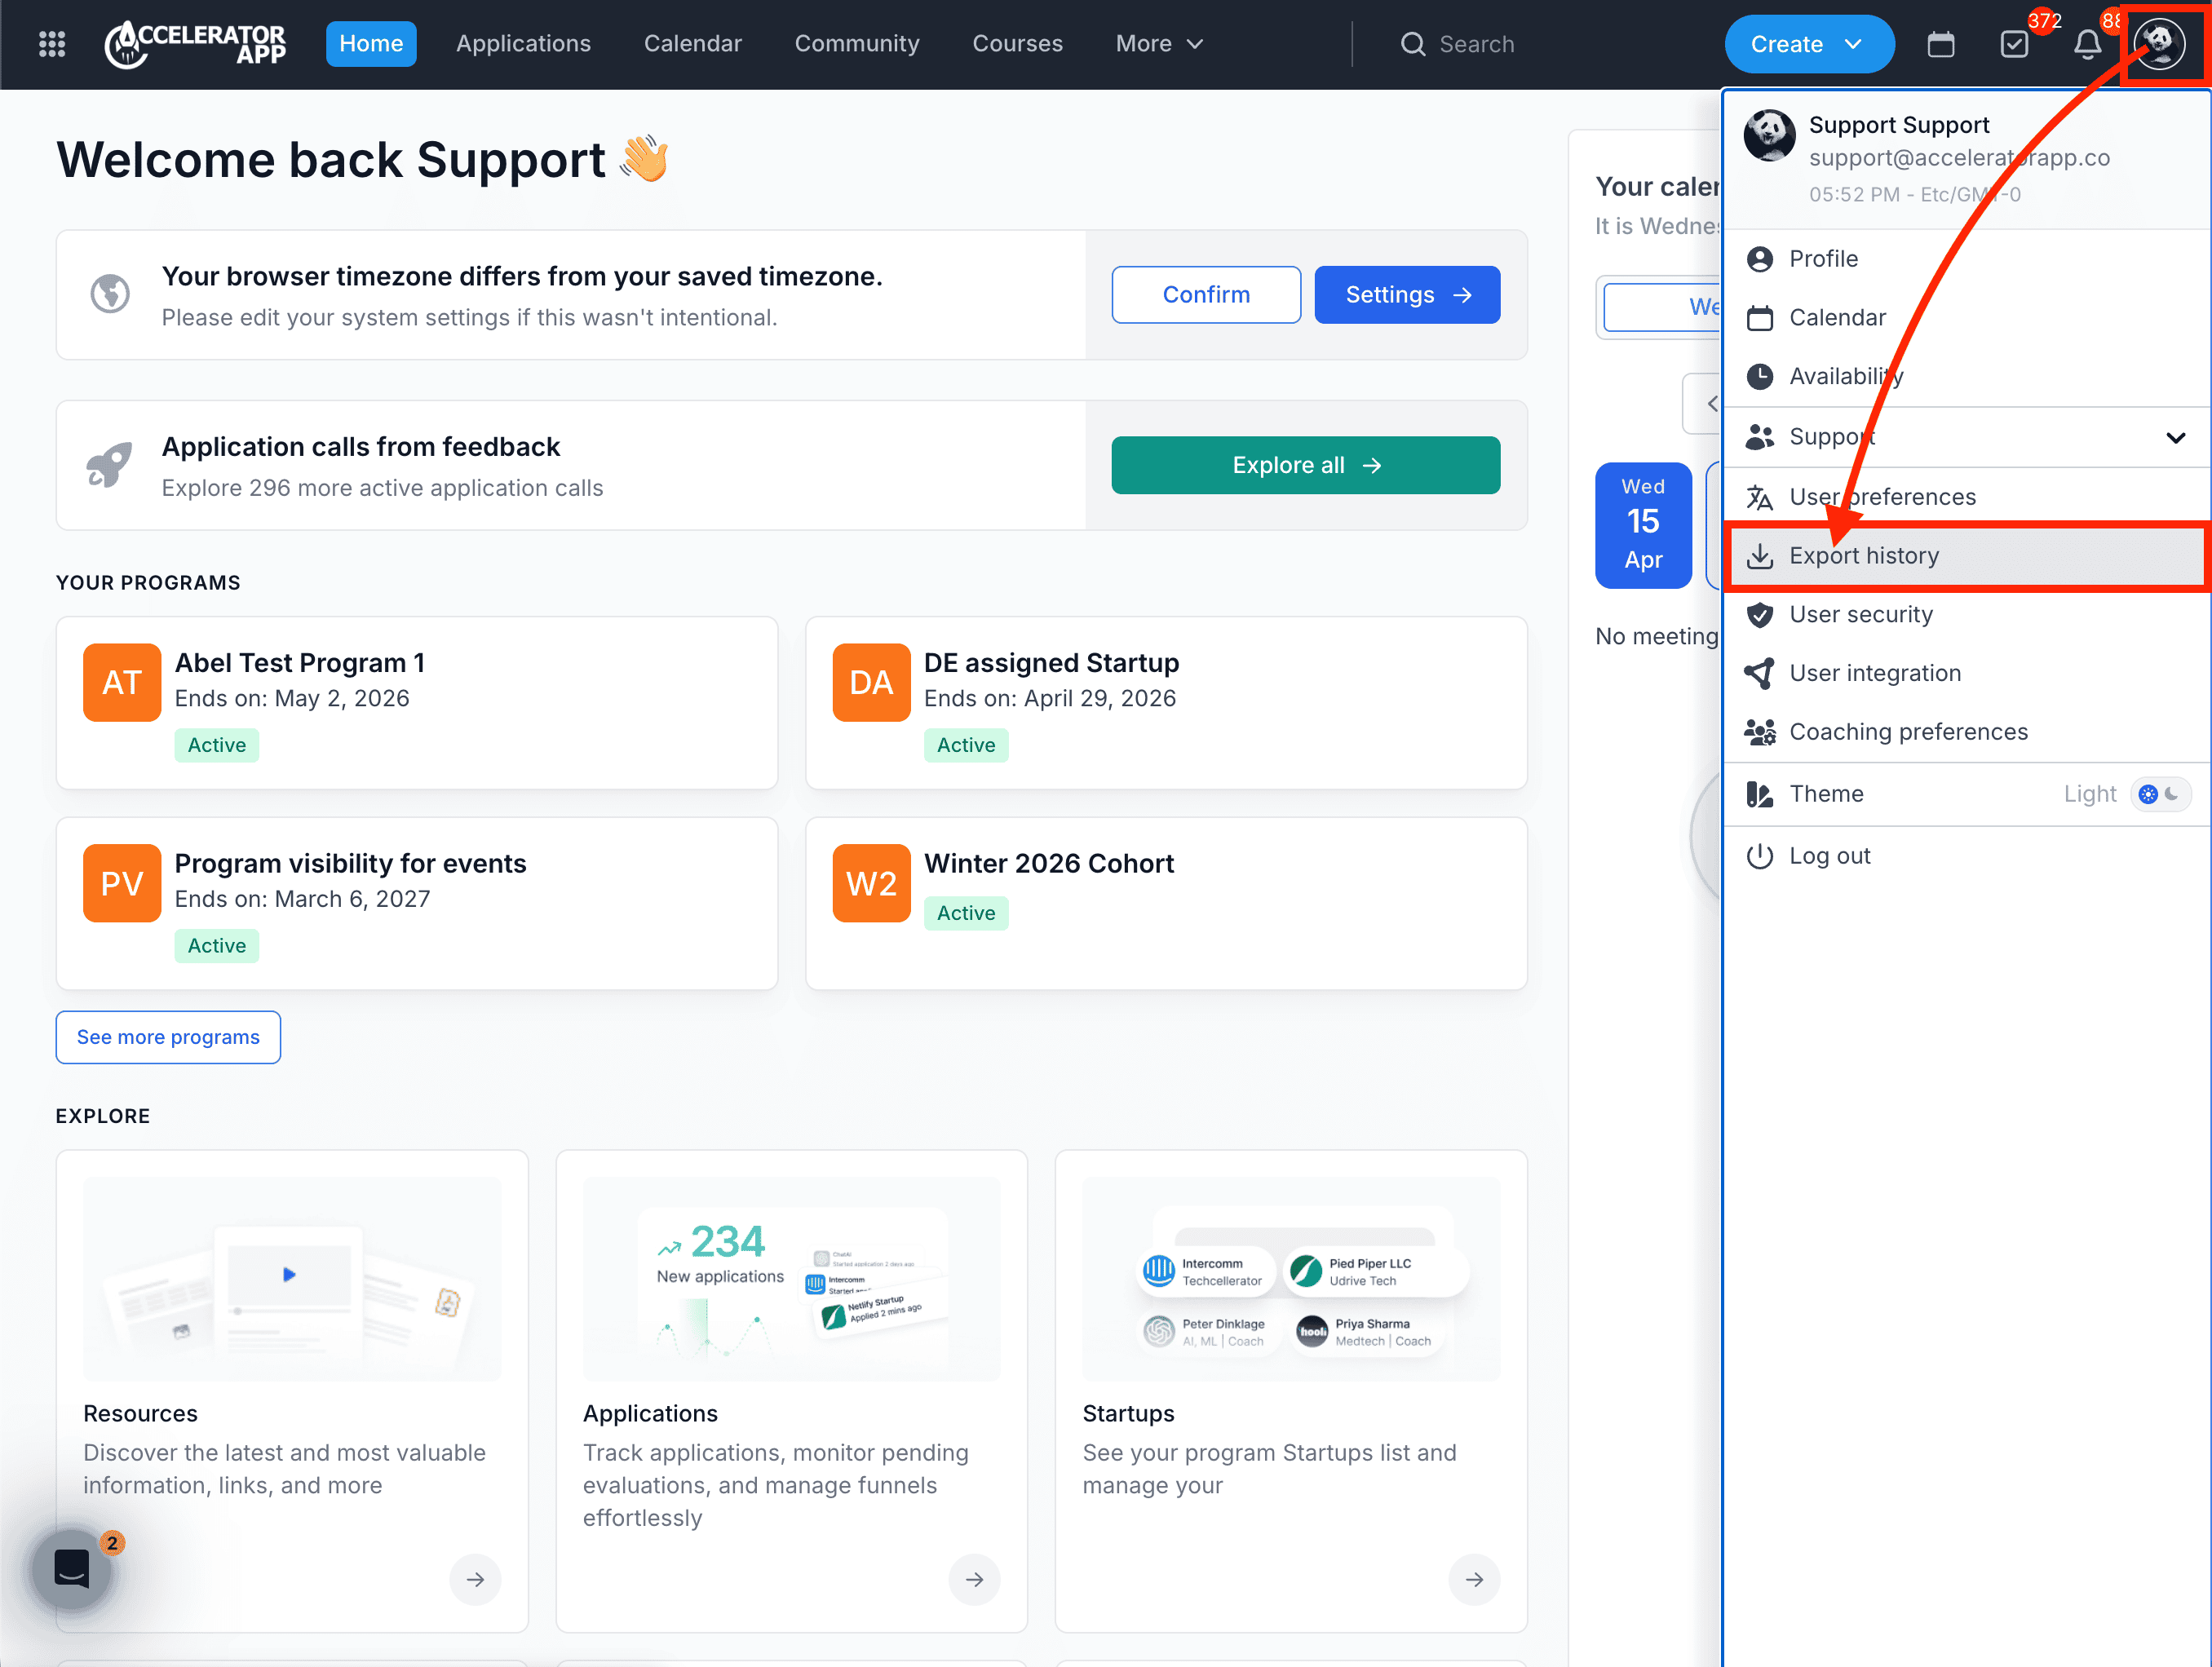
Task: Click into the Search field
Action: pos(1476,44)
